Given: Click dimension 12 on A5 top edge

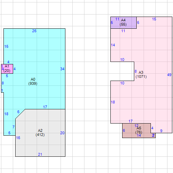Looking at the screenshot, I should click(x=136, y=126).
